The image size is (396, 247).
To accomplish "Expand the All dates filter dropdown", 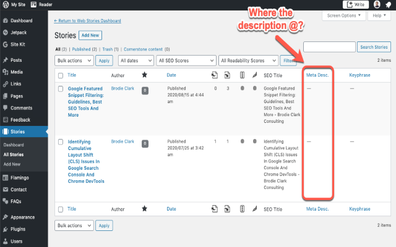I will tap(136, 61).
